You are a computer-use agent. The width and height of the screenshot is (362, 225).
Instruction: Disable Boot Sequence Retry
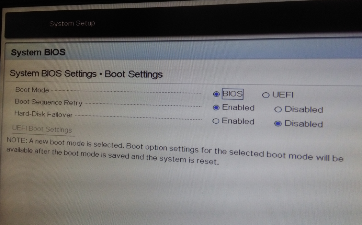point(278,110)
